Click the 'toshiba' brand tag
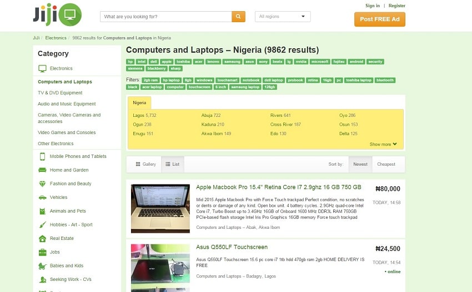This screenshot has width=472, height=292. 183,62
